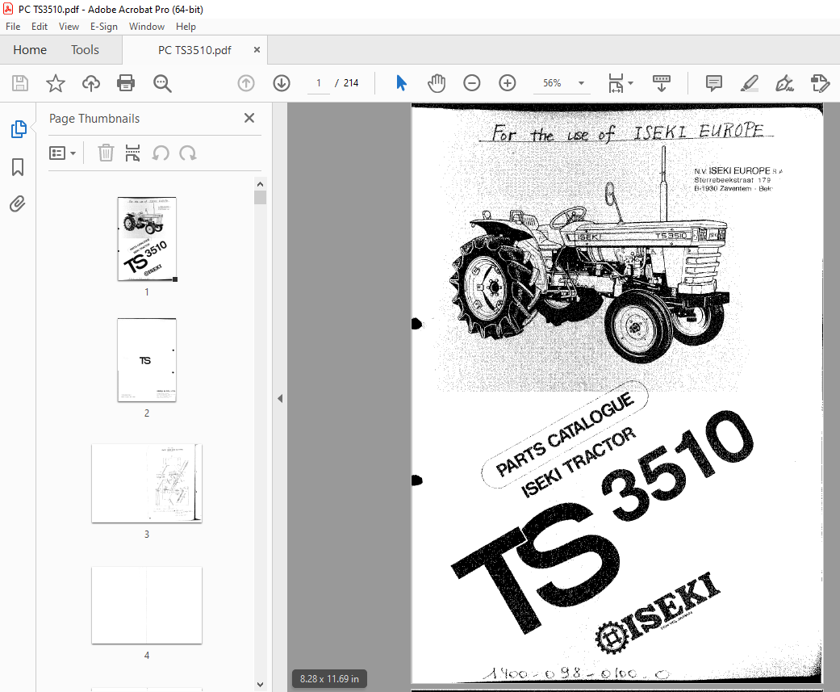Screen dimensions: 840x692
Task: Open the Find text magnifier tool
Action: (161, 83)
